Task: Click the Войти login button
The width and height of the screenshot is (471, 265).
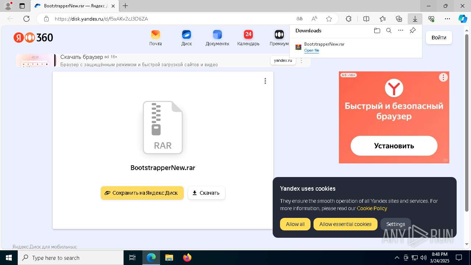Action: (439, 38)
